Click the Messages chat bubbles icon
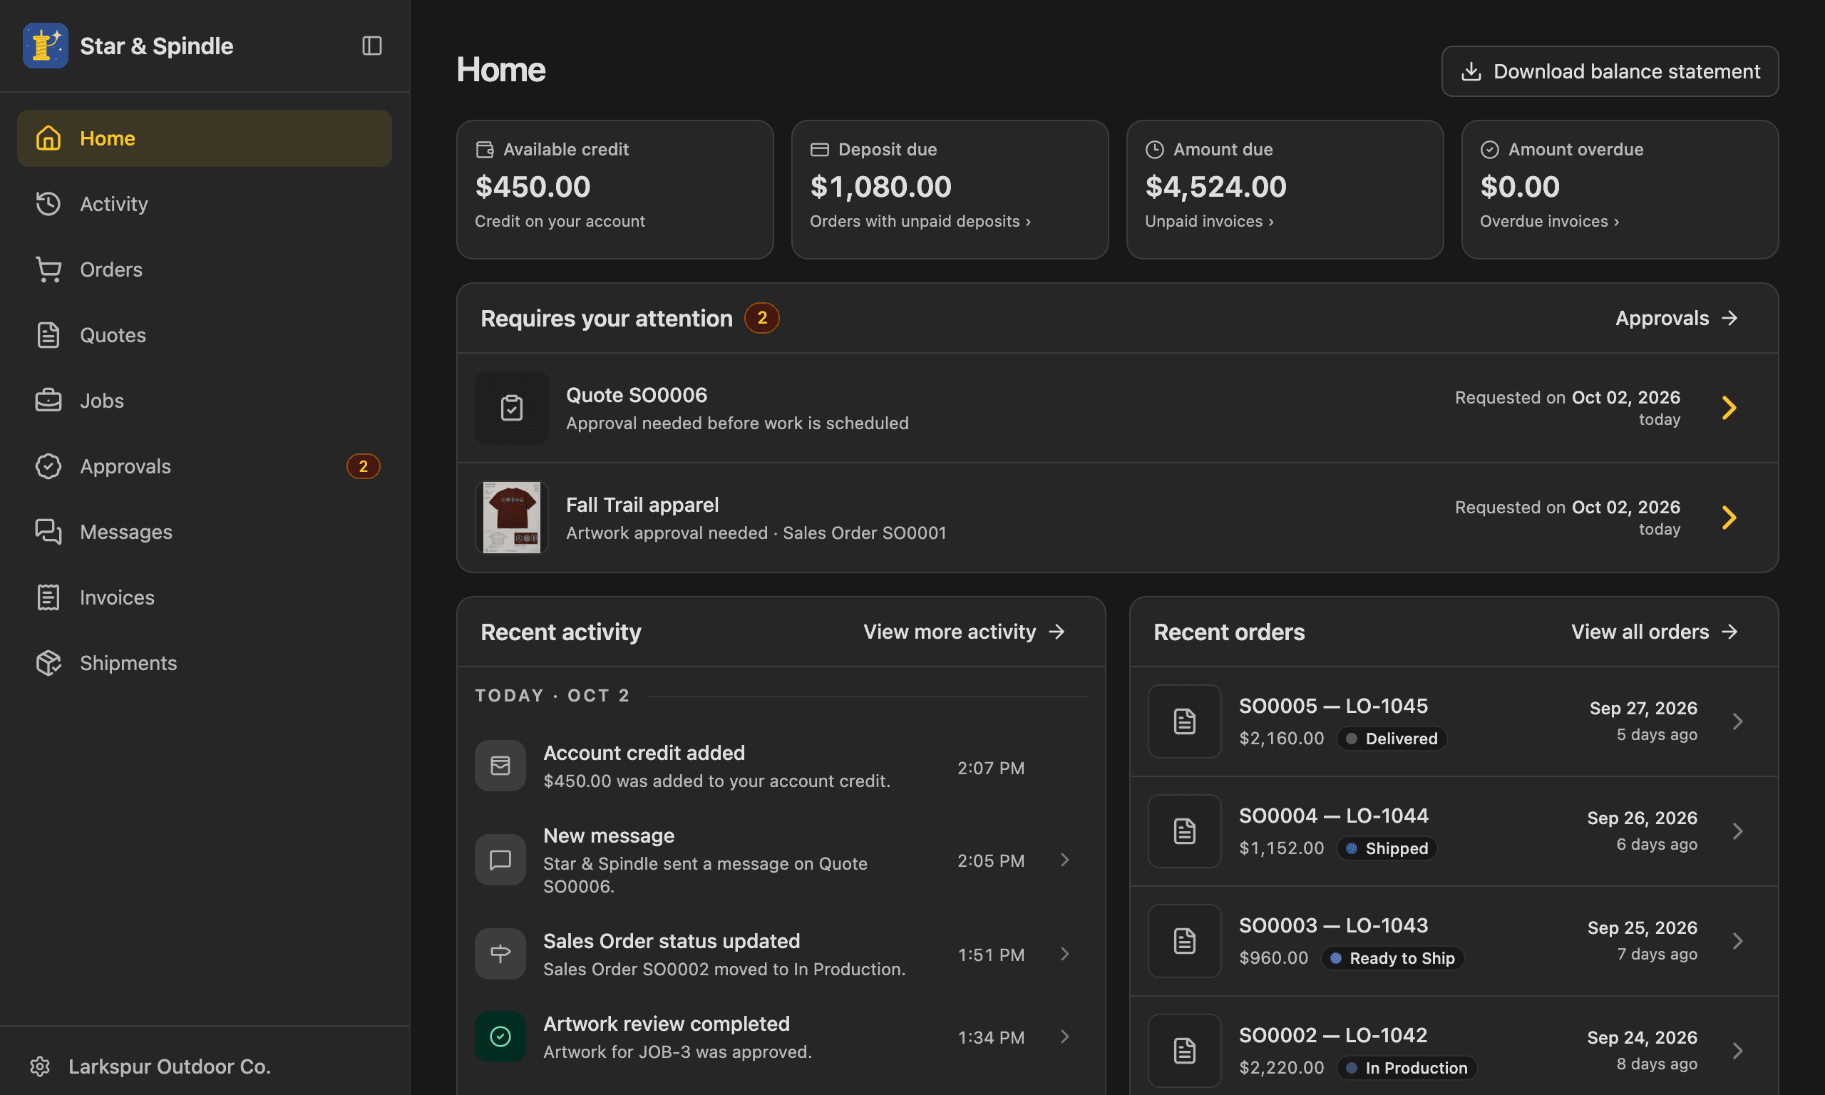 48,532
